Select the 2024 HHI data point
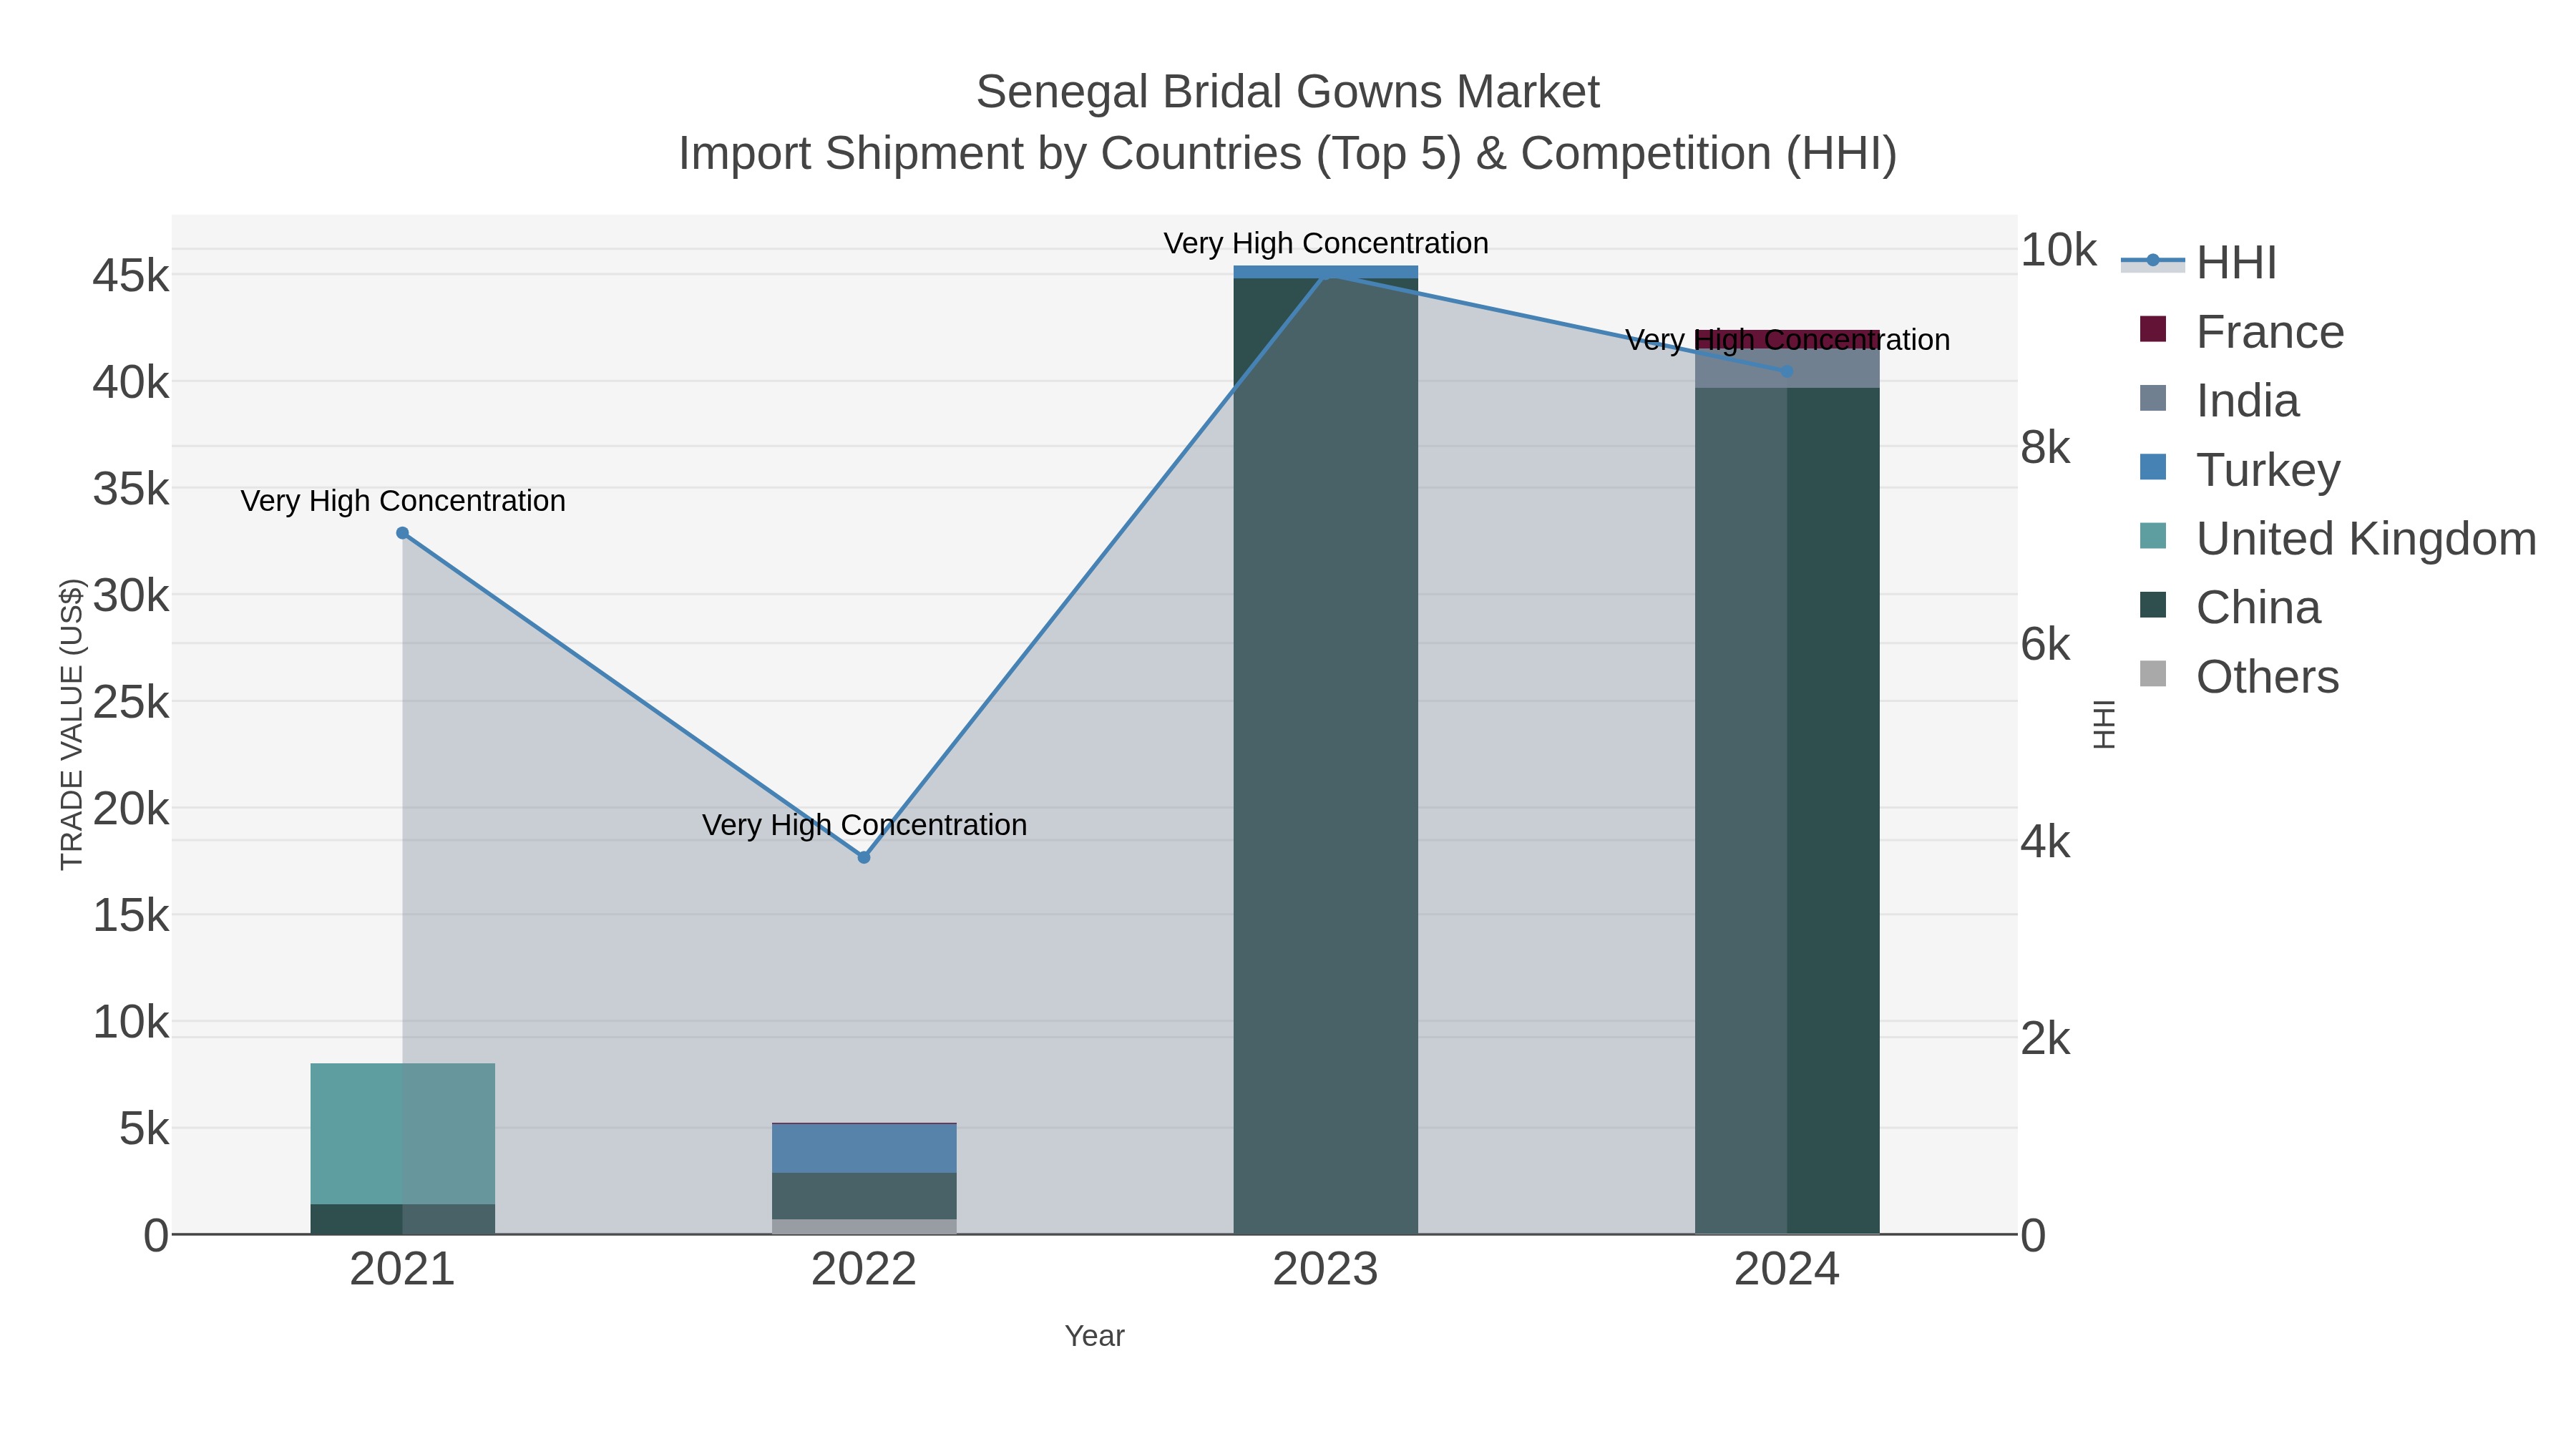The height and width of the screenshot is (1449, 2576). click(1787, 371)
